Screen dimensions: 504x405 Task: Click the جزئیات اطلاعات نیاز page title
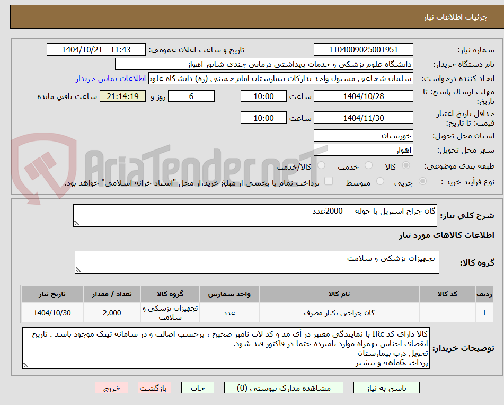click(x=455, y=17)
